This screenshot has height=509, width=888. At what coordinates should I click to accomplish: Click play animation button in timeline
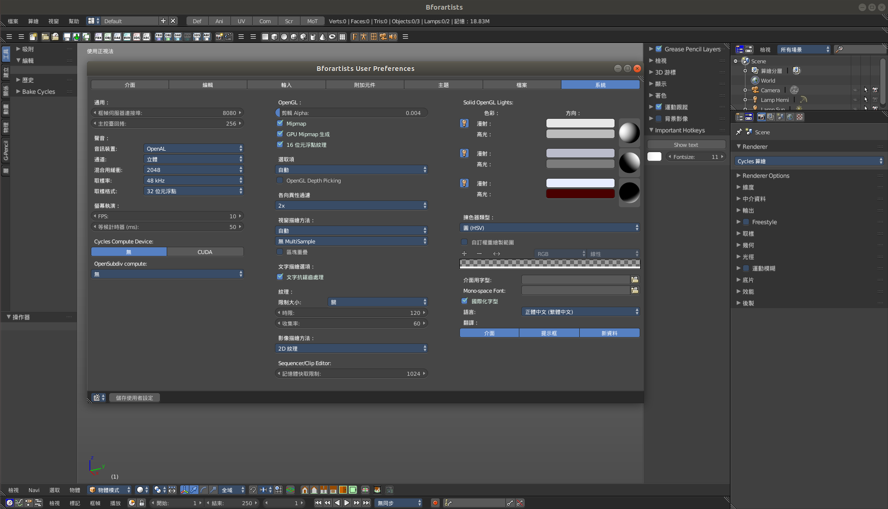[x=347, y=503]
